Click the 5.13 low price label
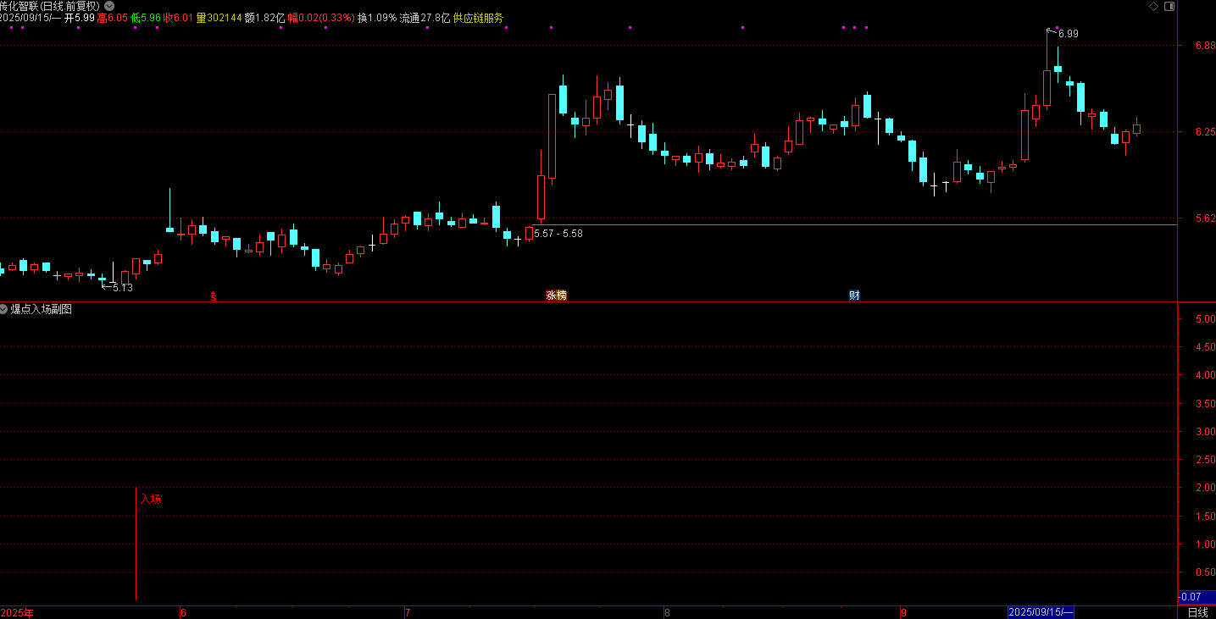The width and height of the screenshot is (1216, 619). pos(122,288)
